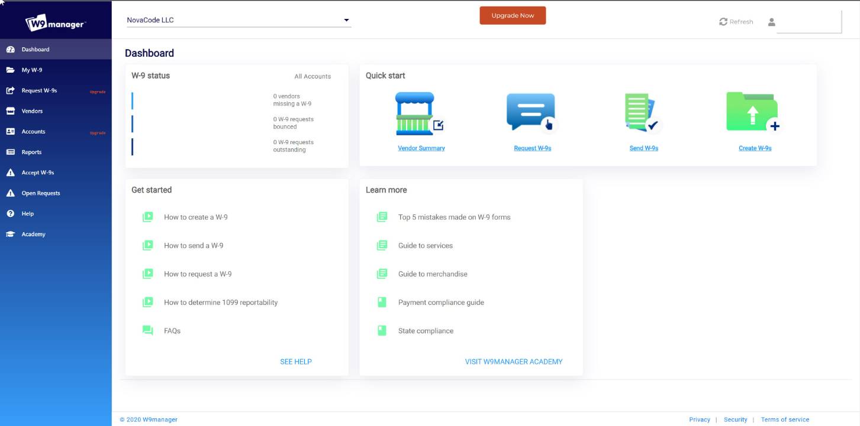Click book icon beside State compliance

(382, 330)
